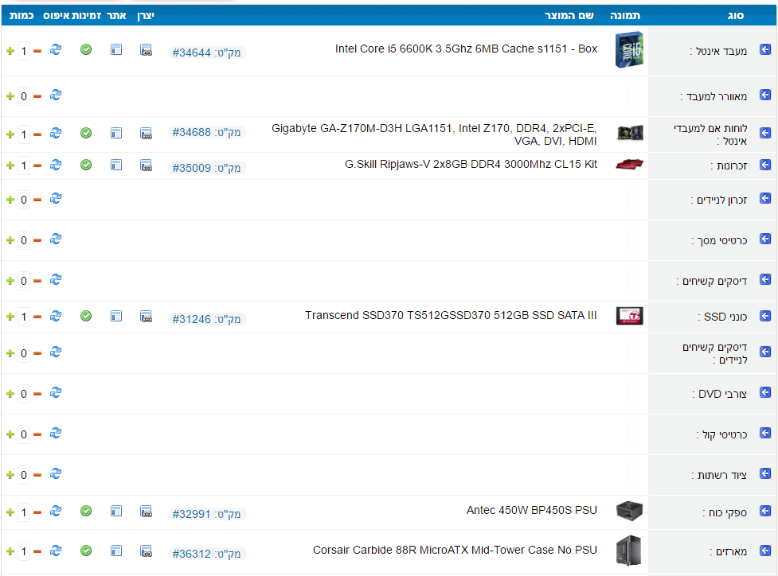Open category arrow for דיסקים קשיחים לניידים

point(765,352)
